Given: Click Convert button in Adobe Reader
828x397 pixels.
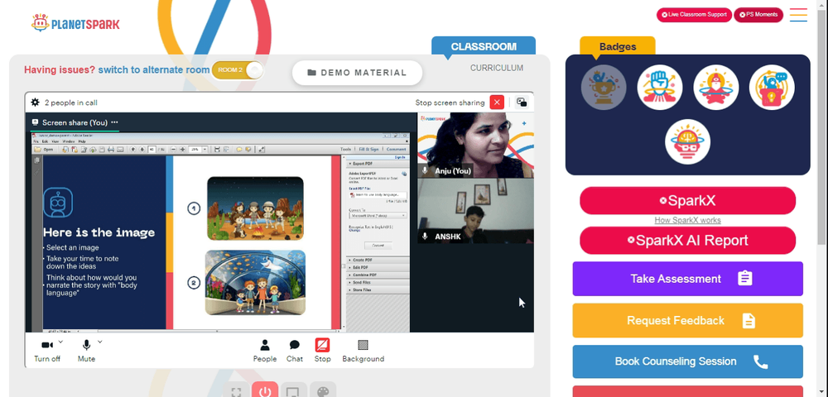Looking at the screenshot, I should (x=378, y=246).
